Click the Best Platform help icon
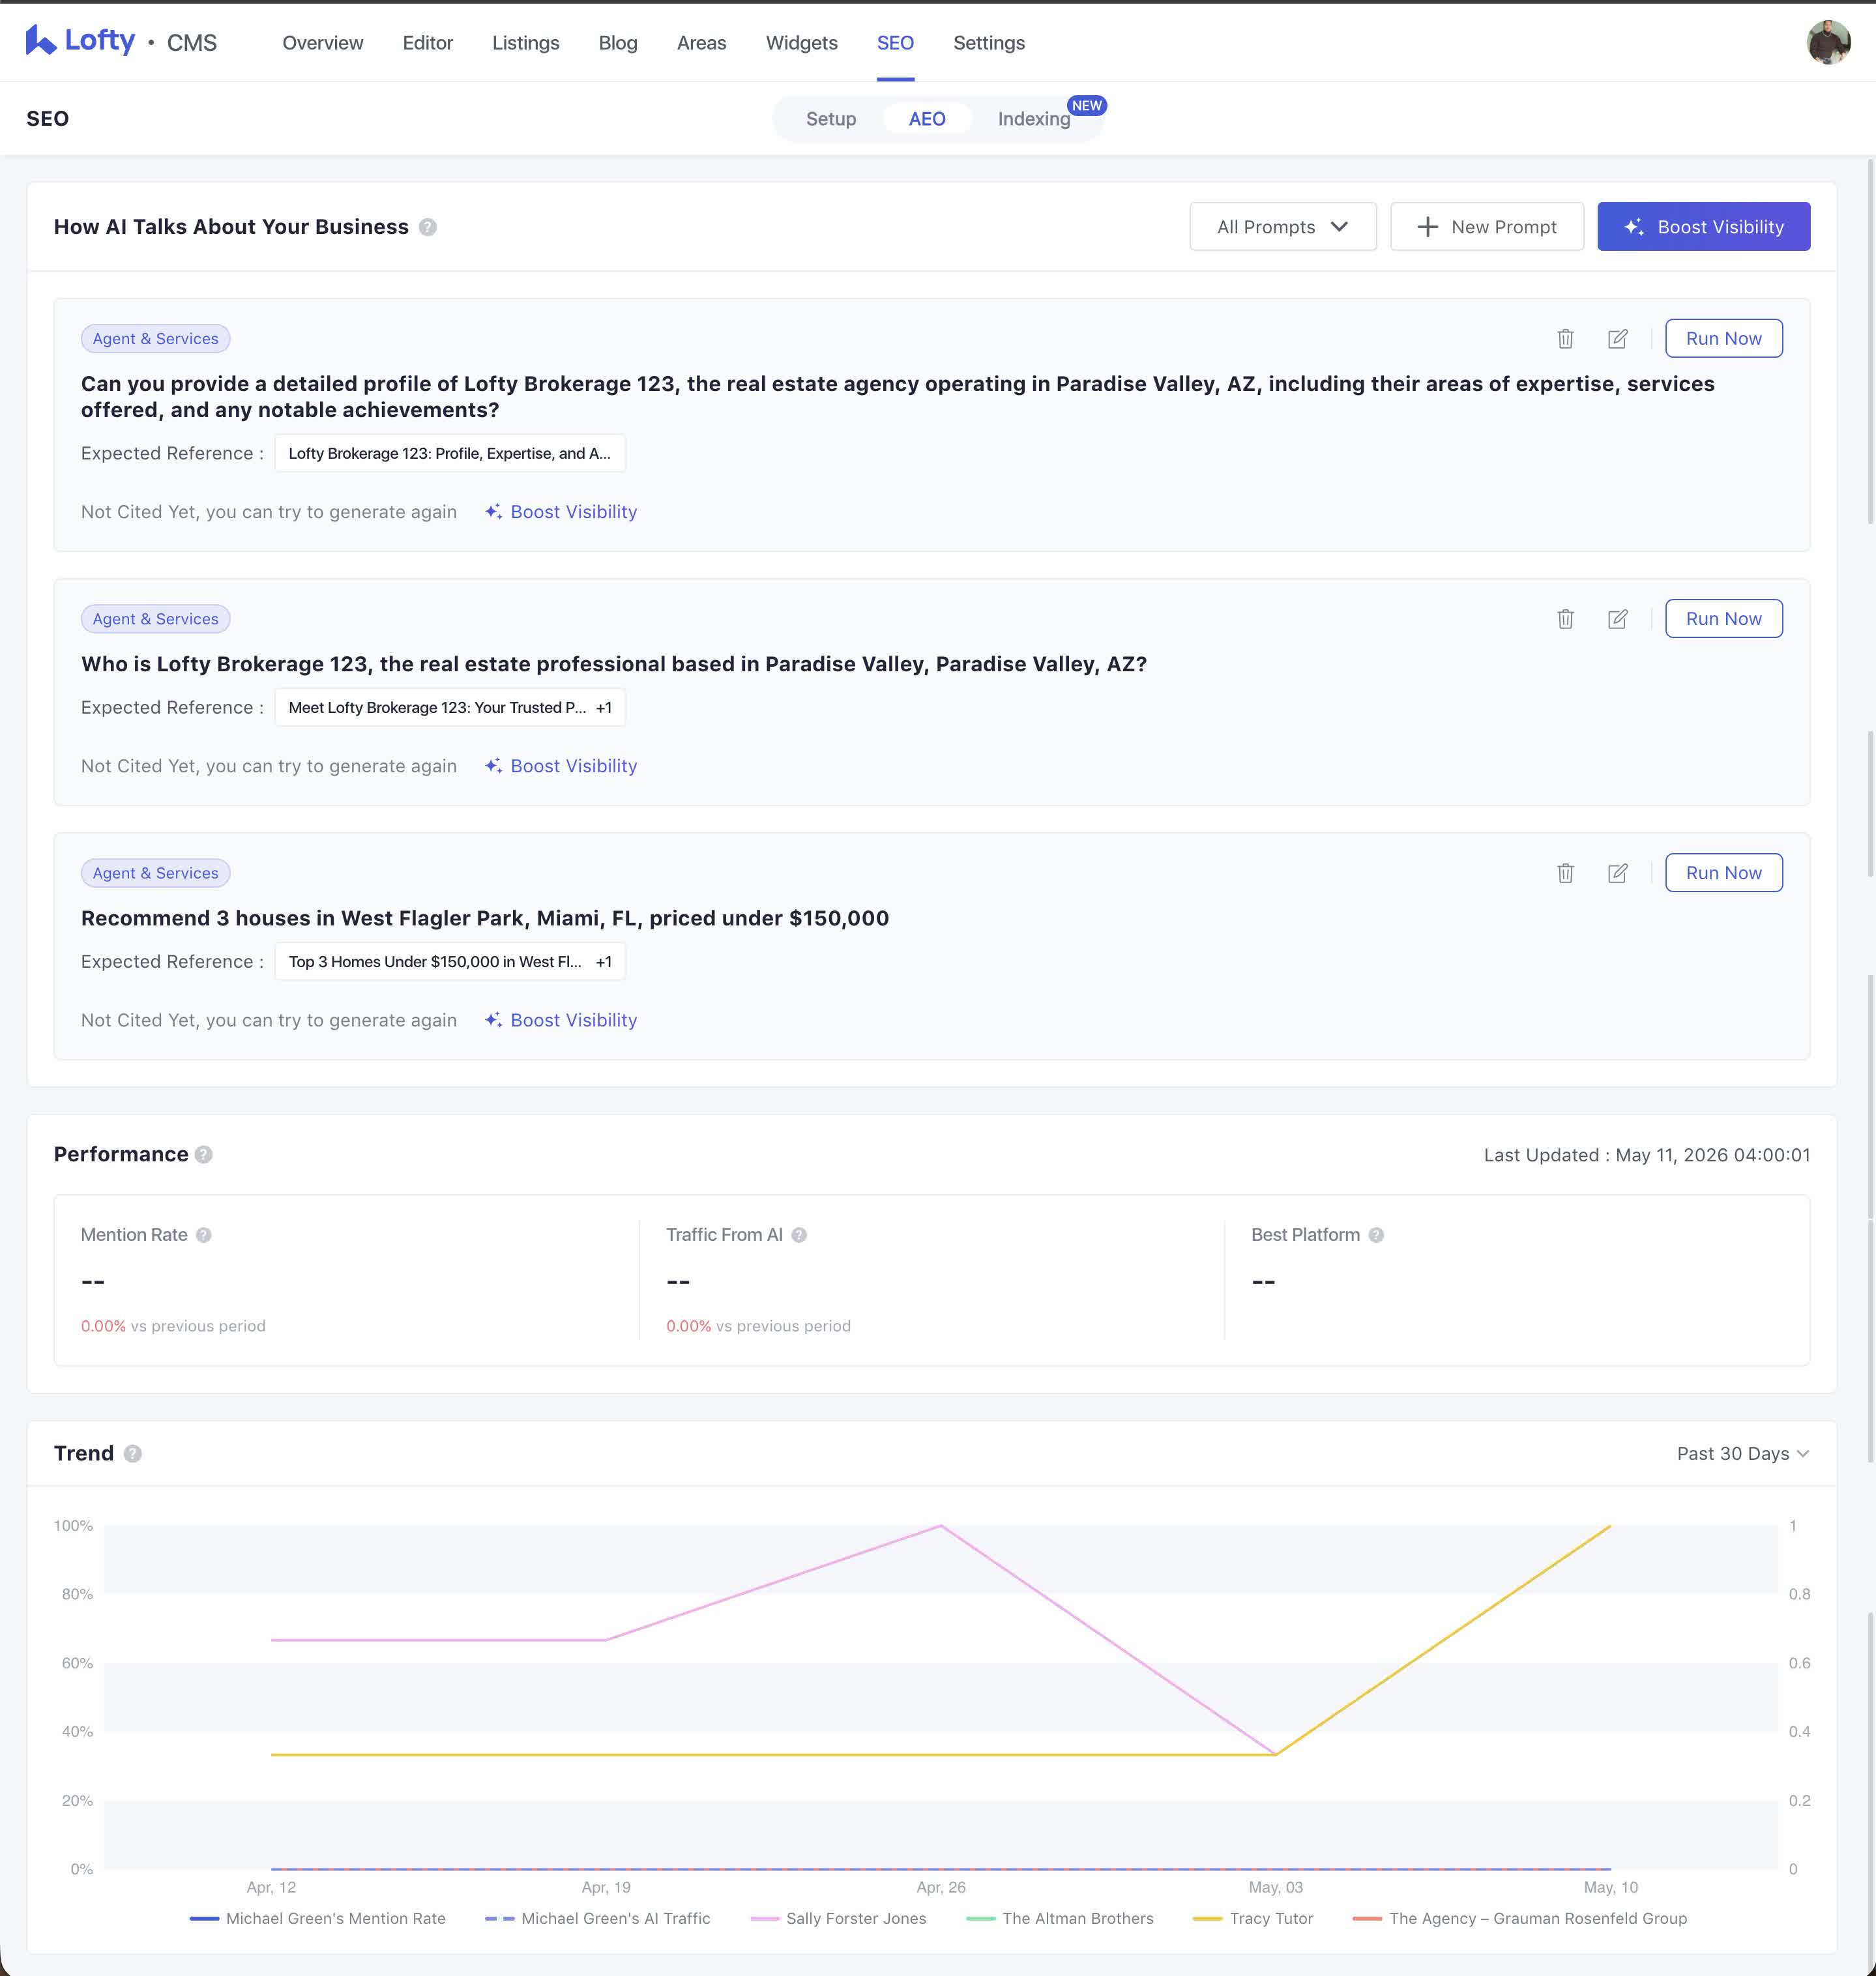This screenshot has width=1876, height=1976. [1376, 1235]
